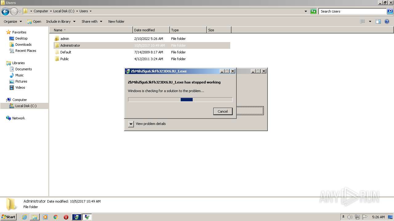Open Desktop in the Favorites list
394x221 pixels.
(x=21, y=38)
